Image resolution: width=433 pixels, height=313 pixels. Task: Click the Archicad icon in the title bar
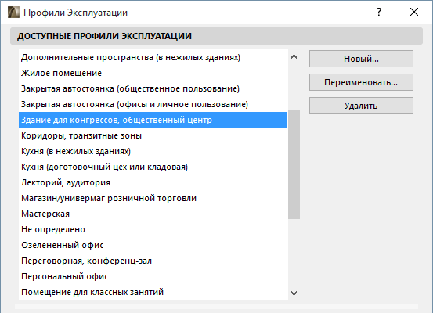13,13
